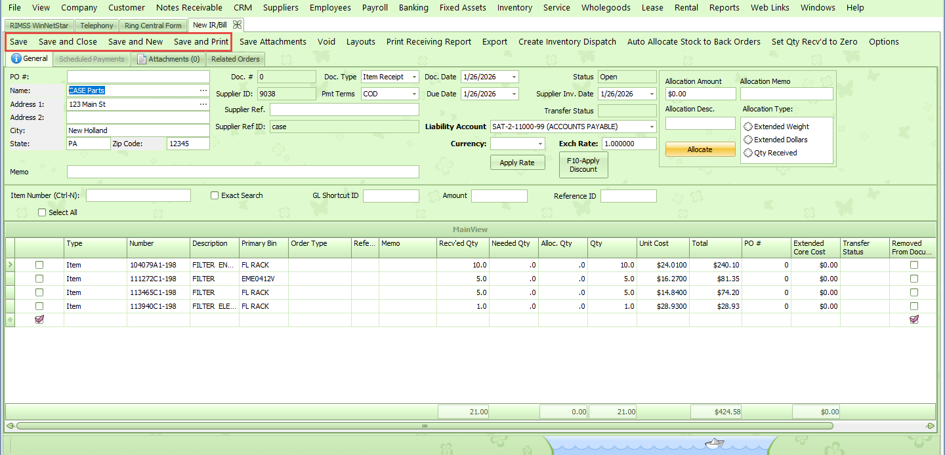Select Extended Dollars allocation type
This screenshot has height=455, width=945.
[x=748, y=140]
